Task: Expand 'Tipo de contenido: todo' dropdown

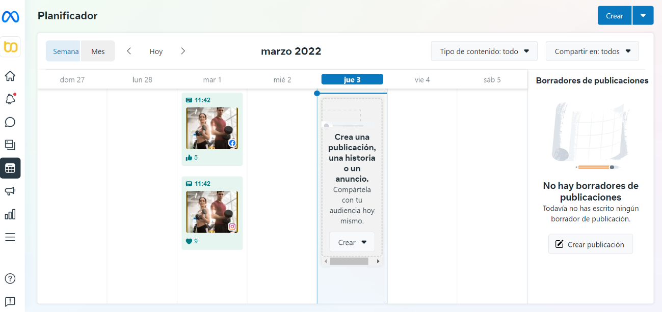Action: point(484,51)
